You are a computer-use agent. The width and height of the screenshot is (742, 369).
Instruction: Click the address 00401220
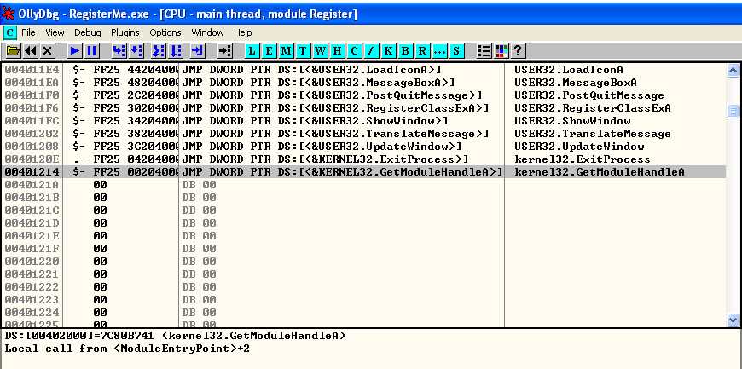[x=32, y=262]
